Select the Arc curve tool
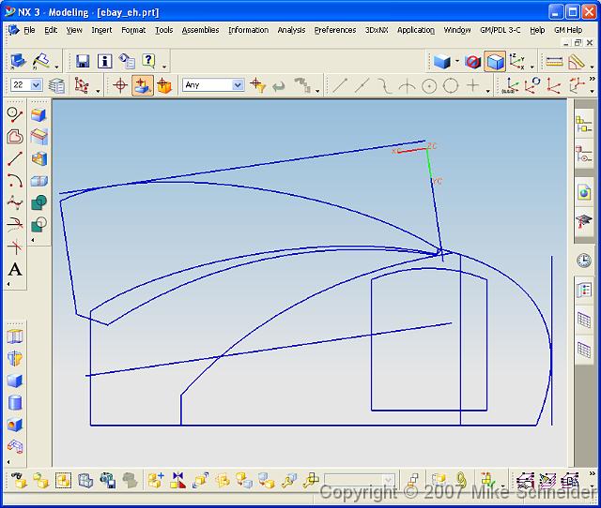Screen dimensions: 601x508 pyautogui.click(x=15, y=181)
